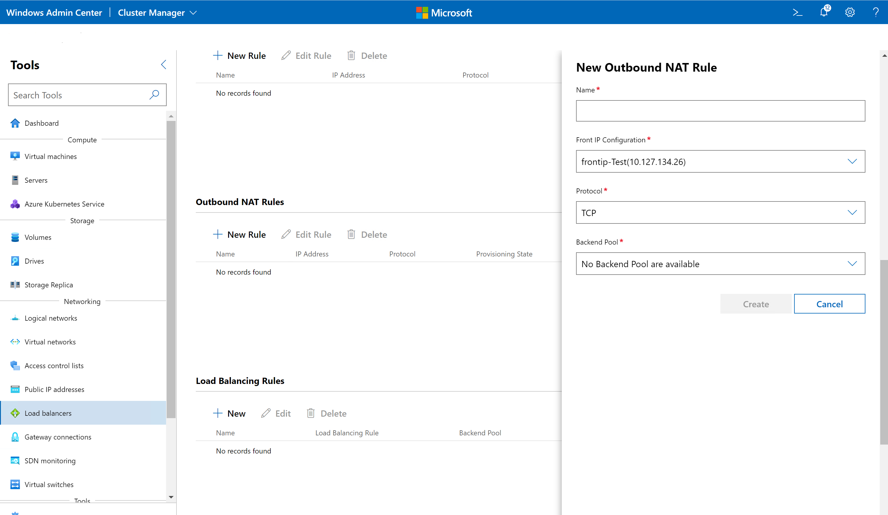Click the help question mark icon
The width and height of the screenshot is (888, 515).
876,12
